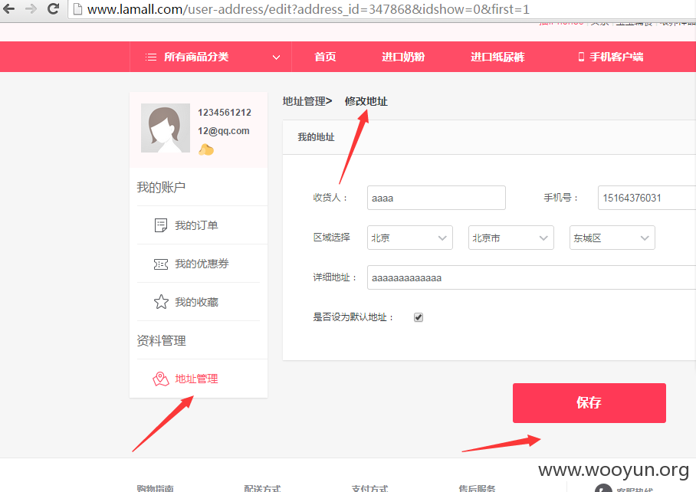
Task: Click the 手机号 input field
Action: [647, 198]
